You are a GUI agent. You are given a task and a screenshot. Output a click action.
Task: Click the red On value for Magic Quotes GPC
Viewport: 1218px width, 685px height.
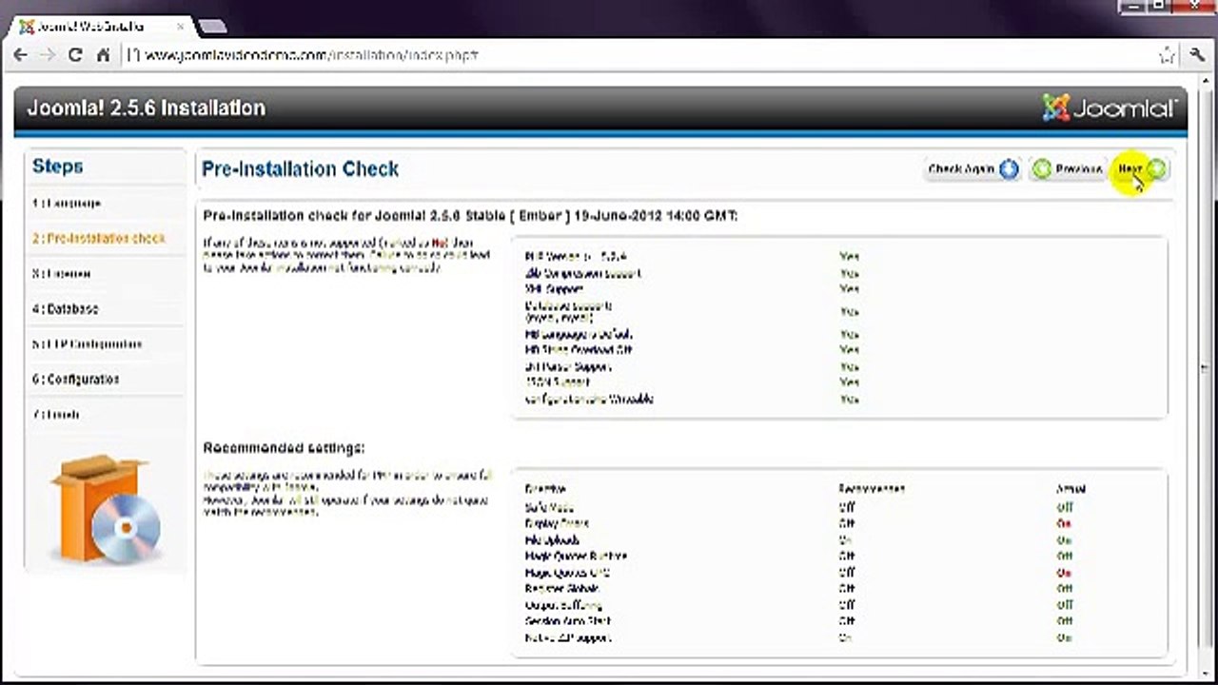(x=1064, y=573)
